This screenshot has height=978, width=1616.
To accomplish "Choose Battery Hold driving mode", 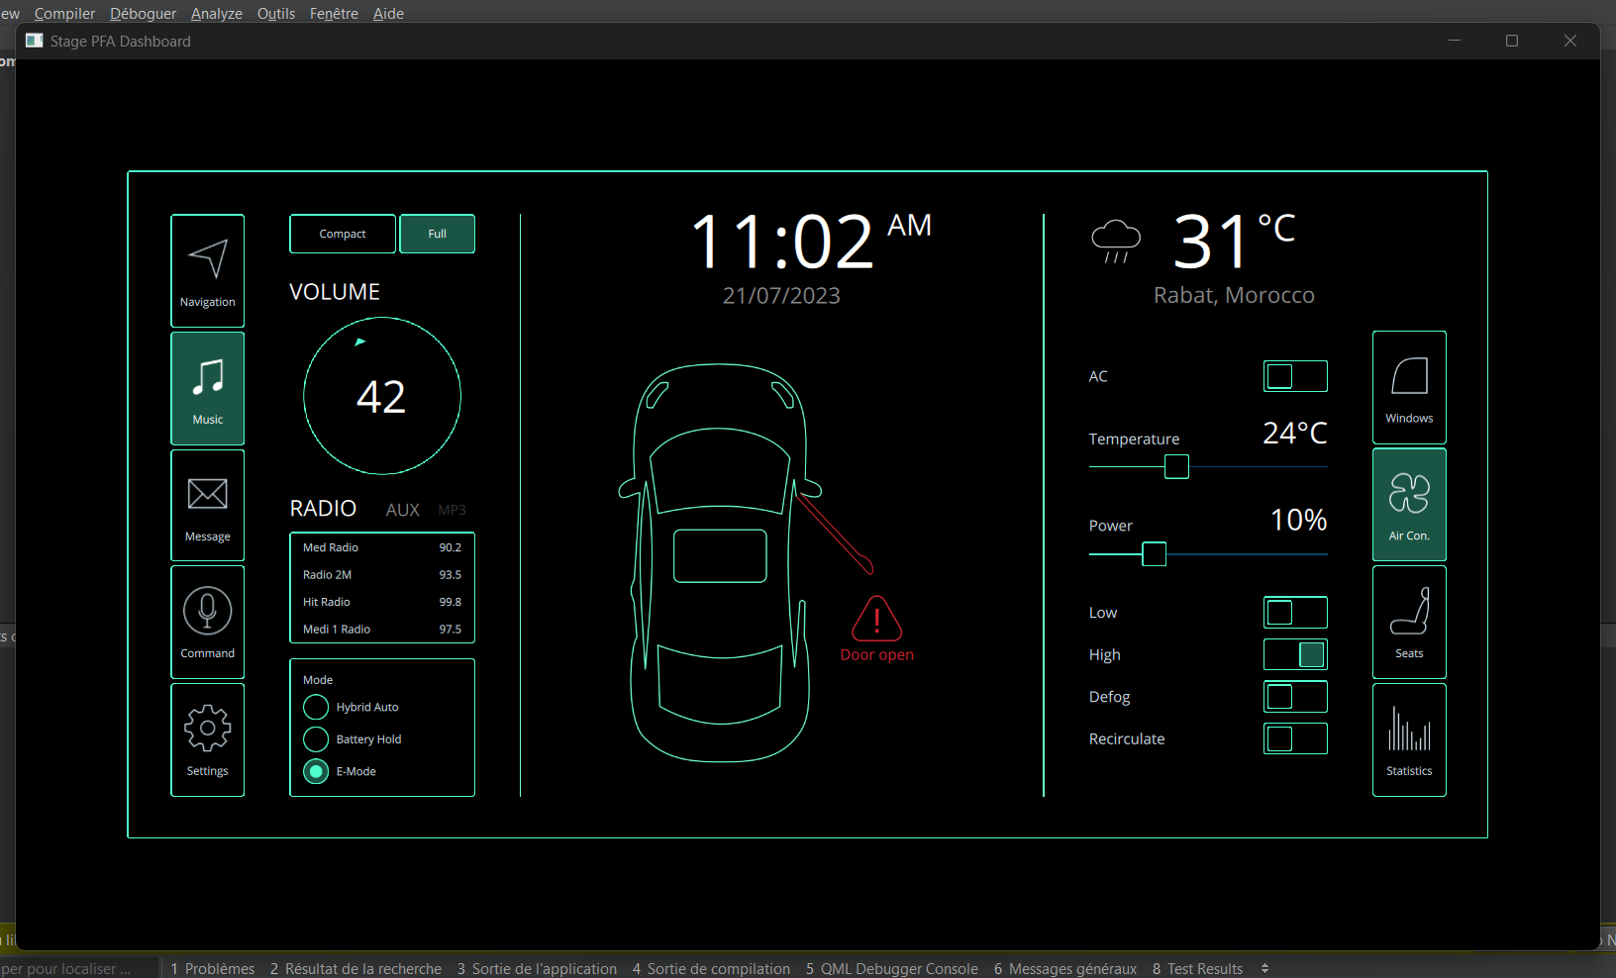I will pyautogui.click(x=315, y=738).
